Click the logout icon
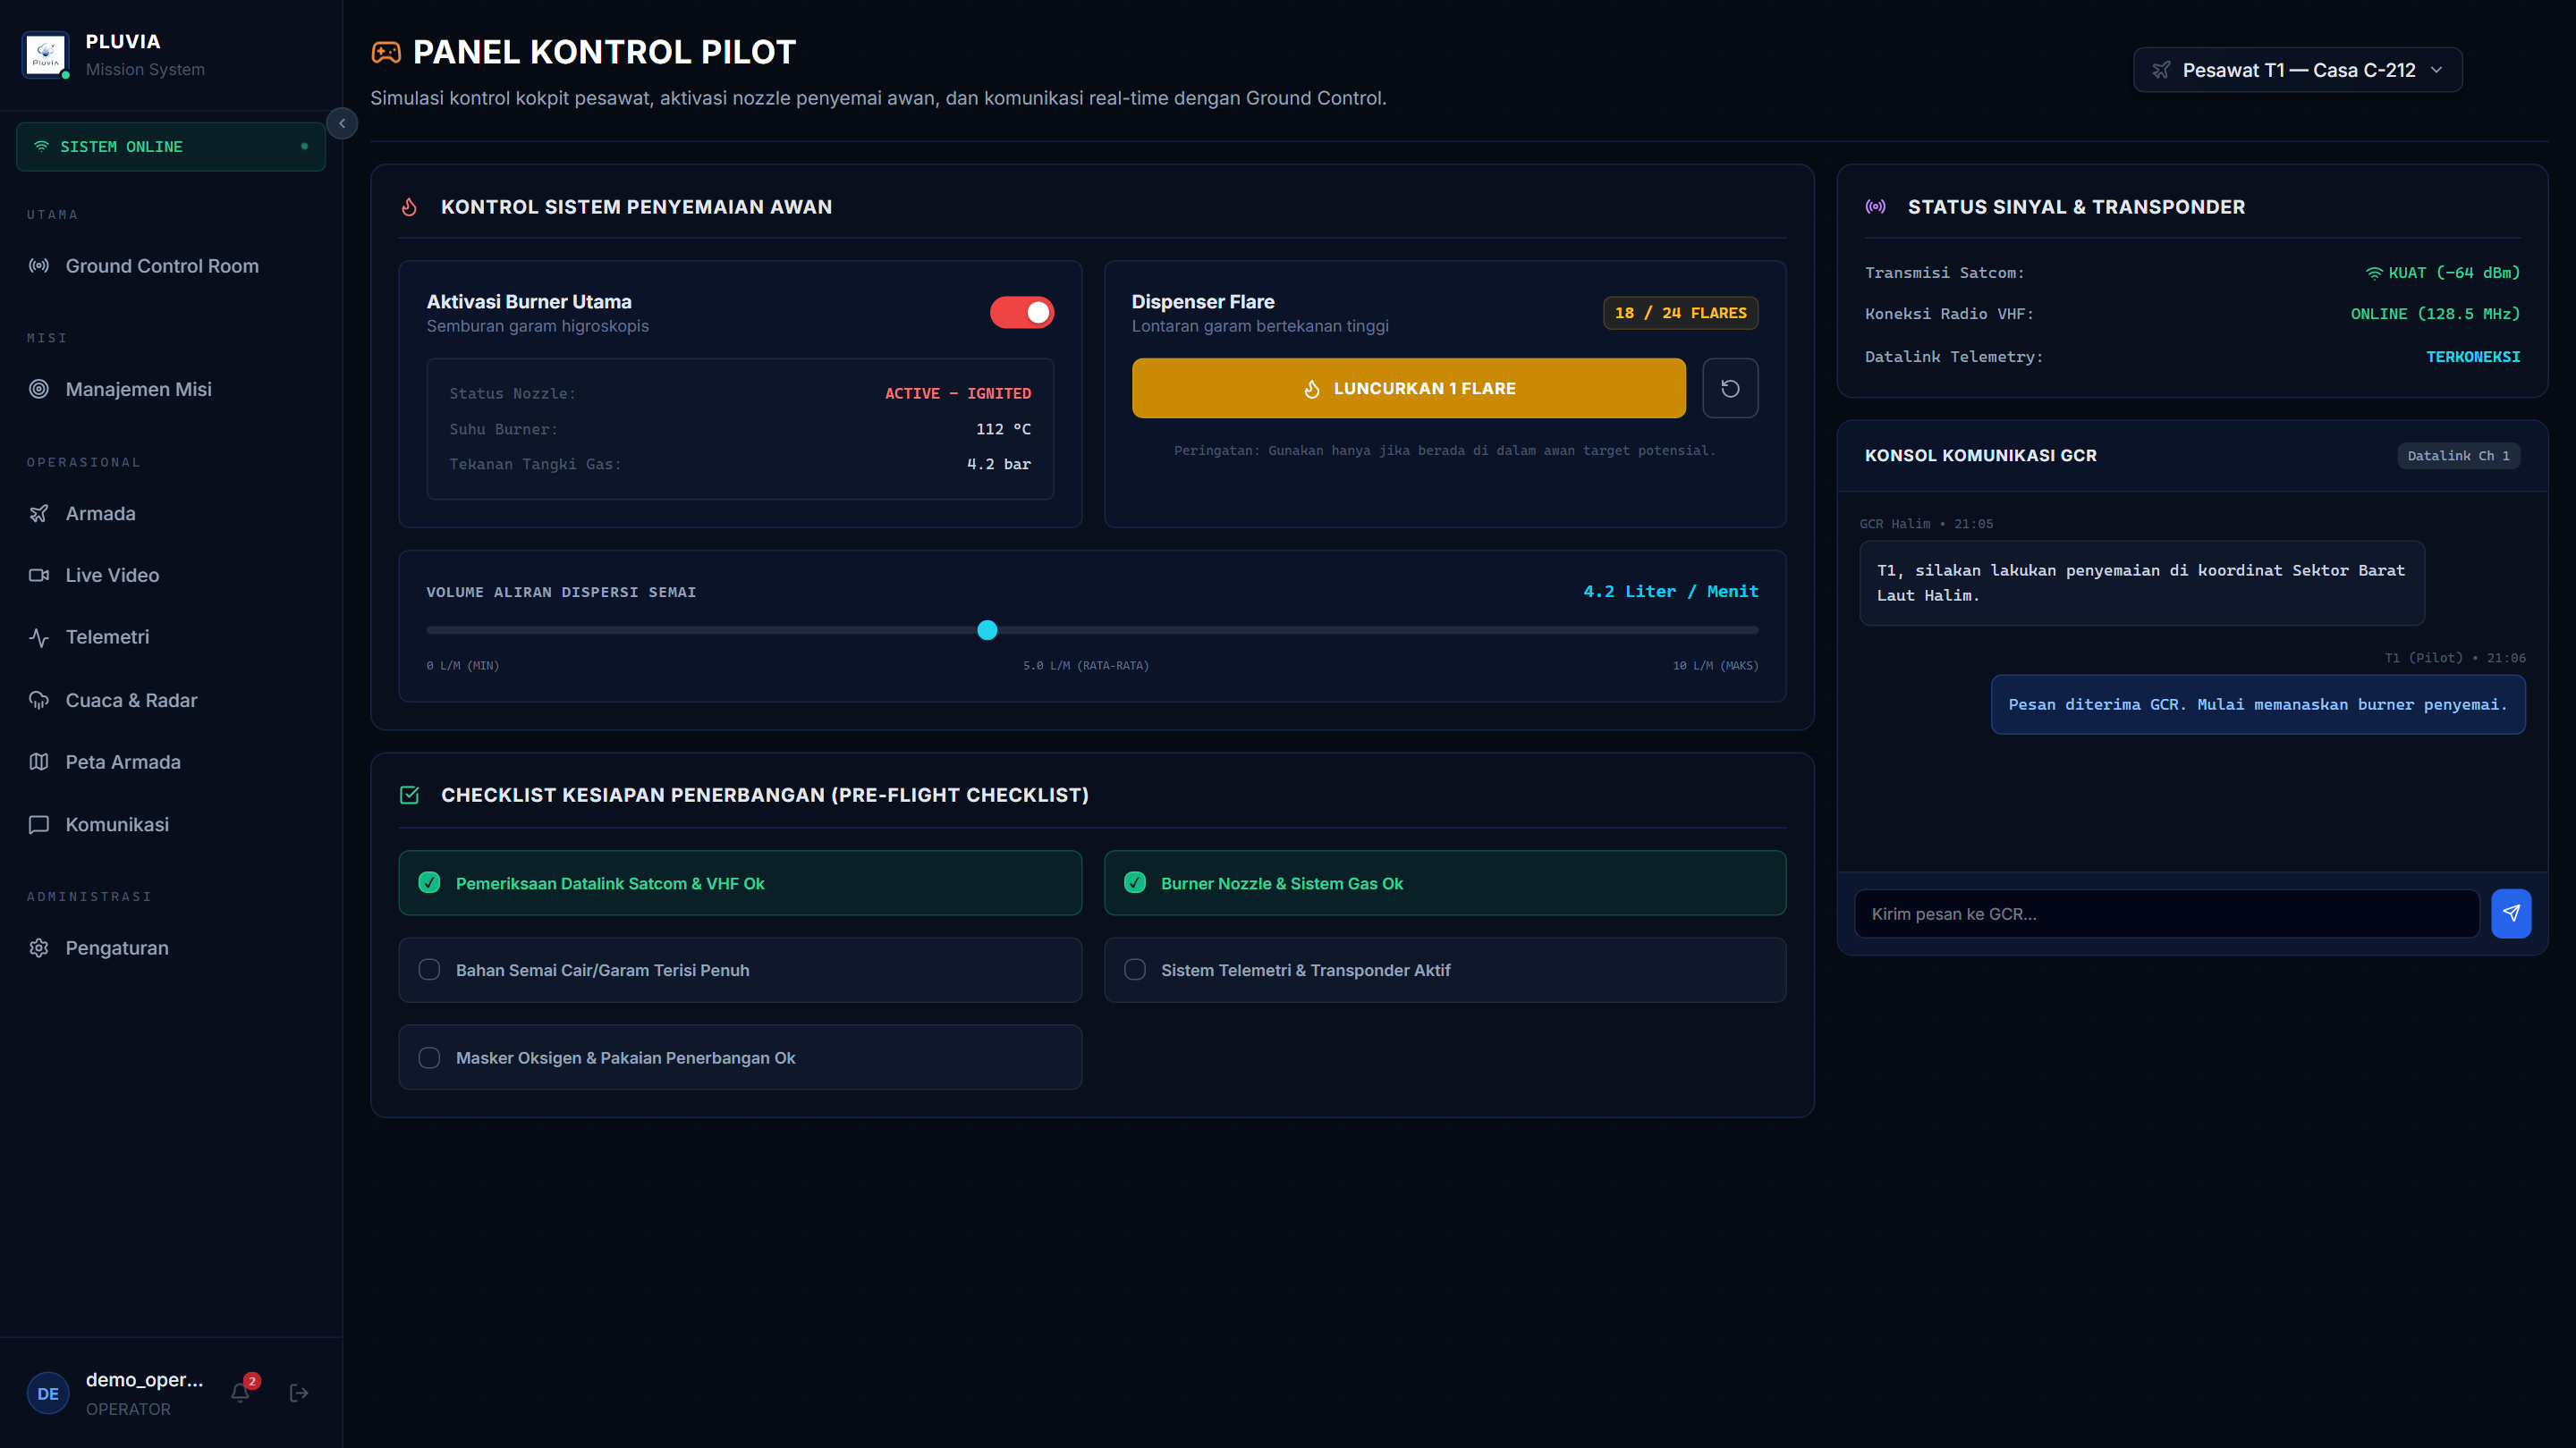The height and width of the screenshot is (1448, 2576). pos(299,1393)
